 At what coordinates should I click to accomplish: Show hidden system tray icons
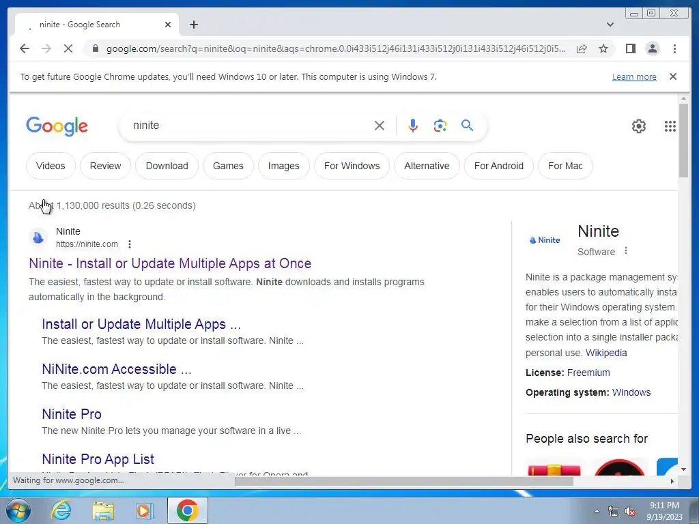597,511
